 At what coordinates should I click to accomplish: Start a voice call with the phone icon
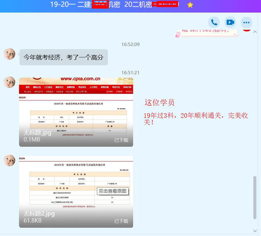pyautogui.click(x=214, y=22)
